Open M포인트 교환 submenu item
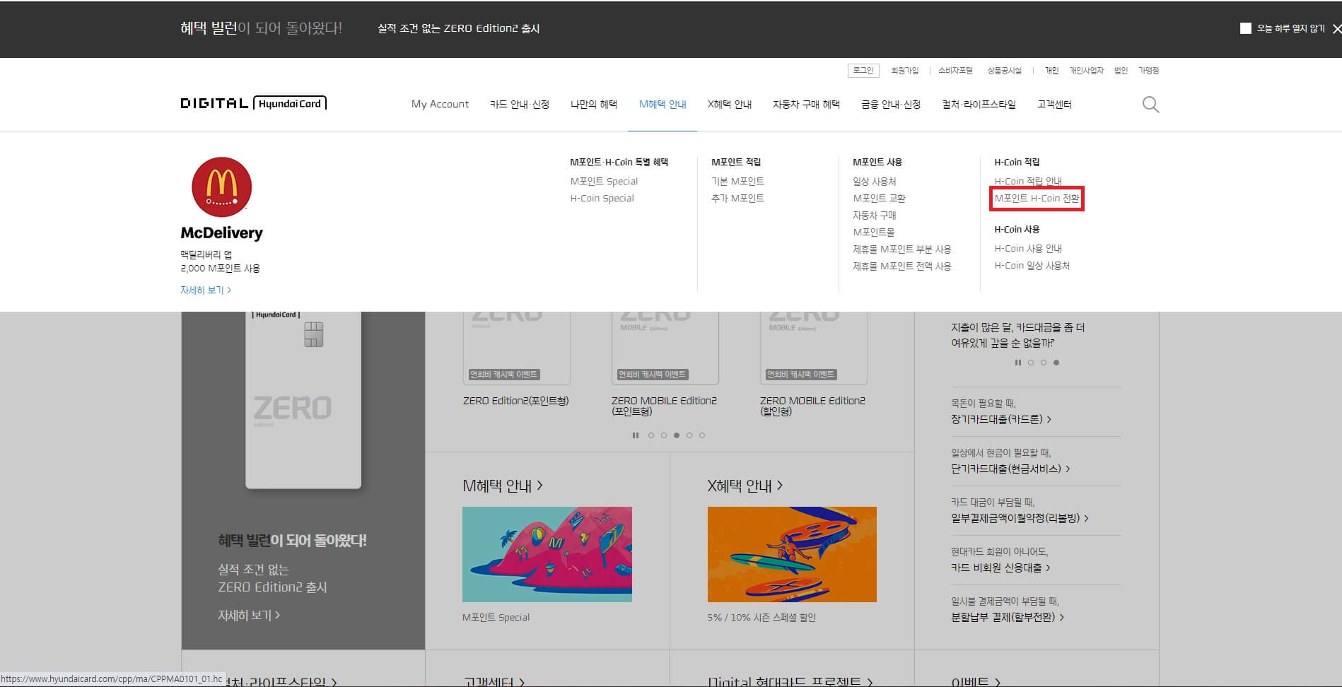1342x687 pixels. [x=879, y=198]
